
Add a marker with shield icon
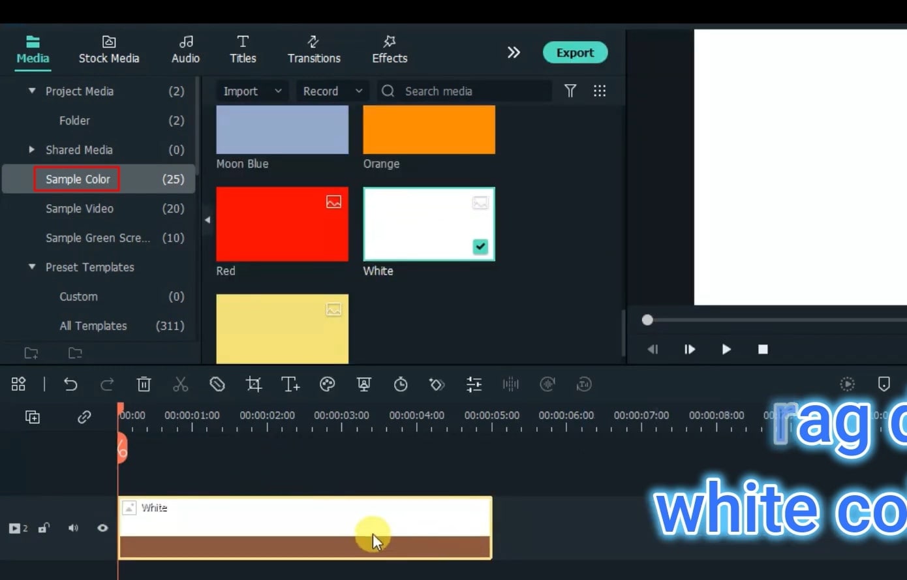[x=884, y=384]
